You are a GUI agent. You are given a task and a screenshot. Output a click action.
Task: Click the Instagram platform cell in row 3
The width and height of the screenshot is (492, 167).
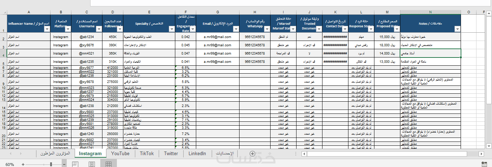pyautogui.click(x=61, y=45)
